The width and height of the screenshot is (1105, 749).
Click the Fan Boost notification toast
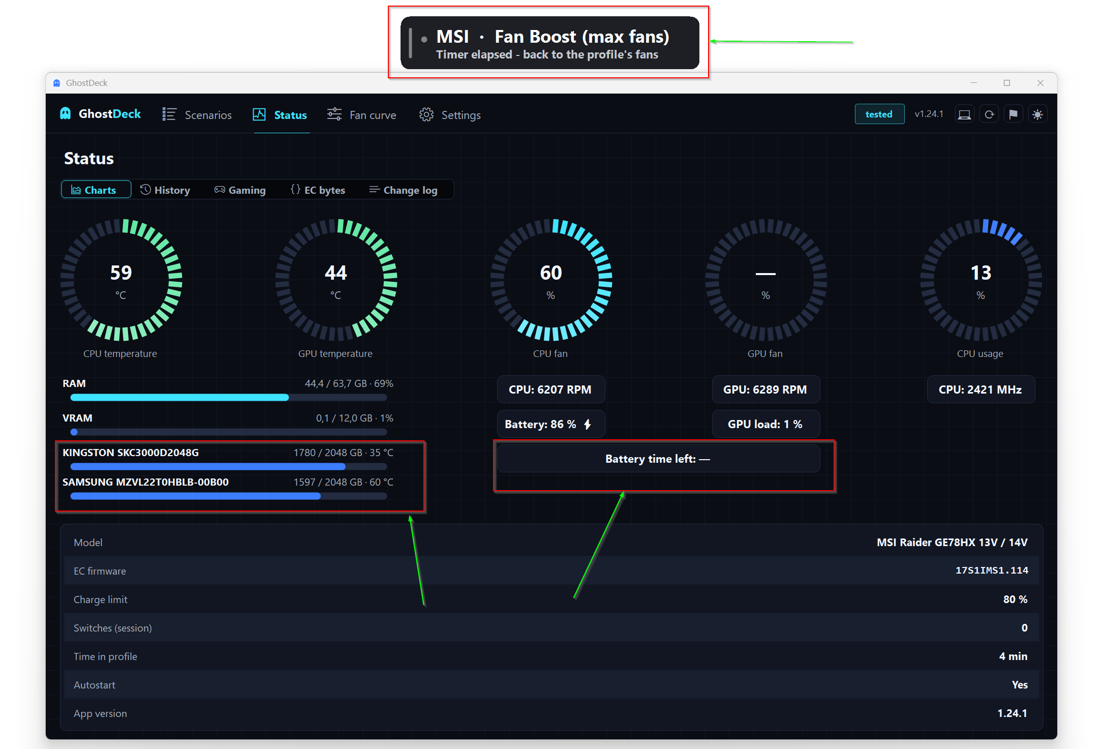click(549, 43)
